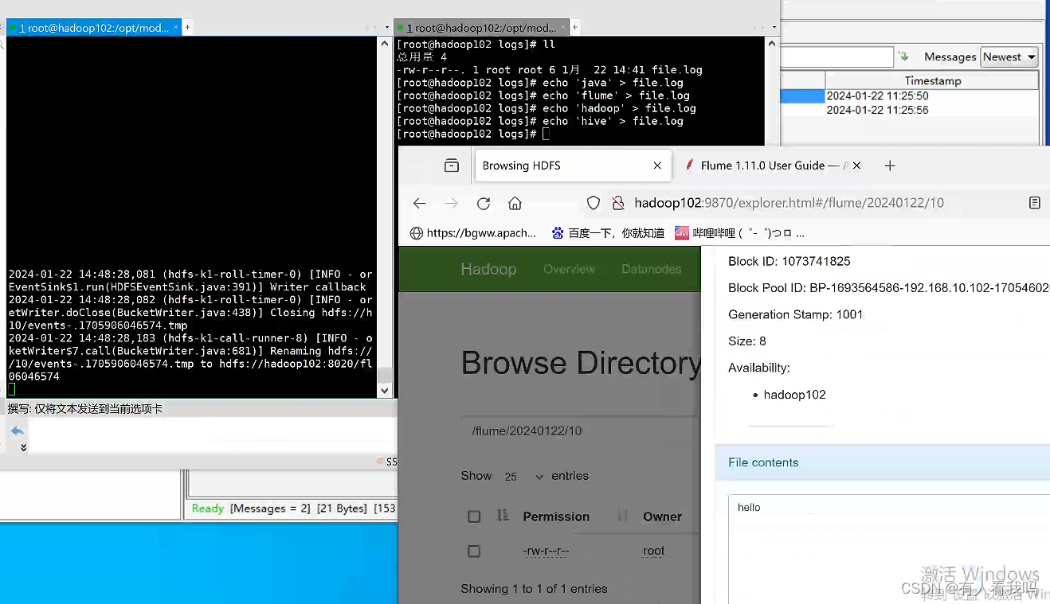
Task: Open right pane tab list dropdown arrow
Action: pyautogui.click(x=774, y=28)
